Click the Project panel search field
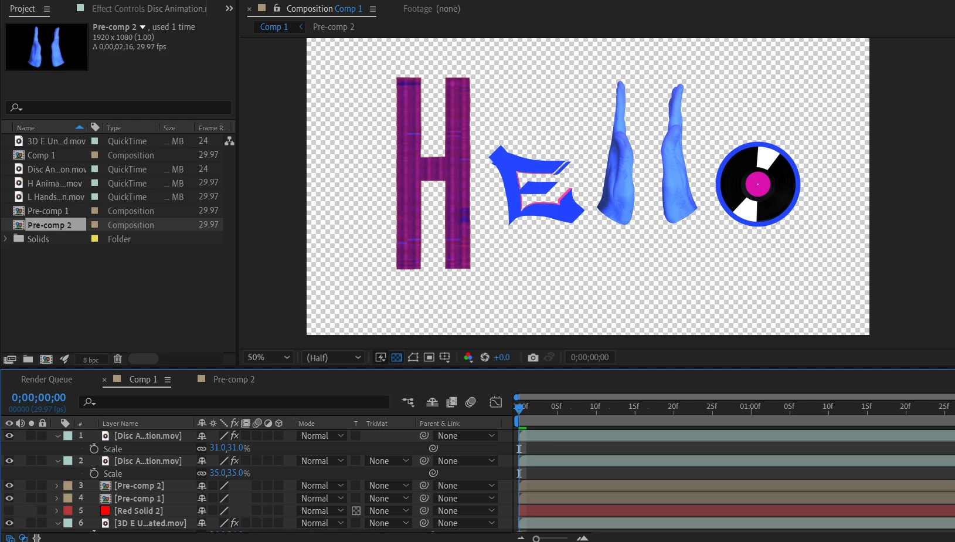The image size is (955, 542). pyautogui.click(x=120, y=107)
